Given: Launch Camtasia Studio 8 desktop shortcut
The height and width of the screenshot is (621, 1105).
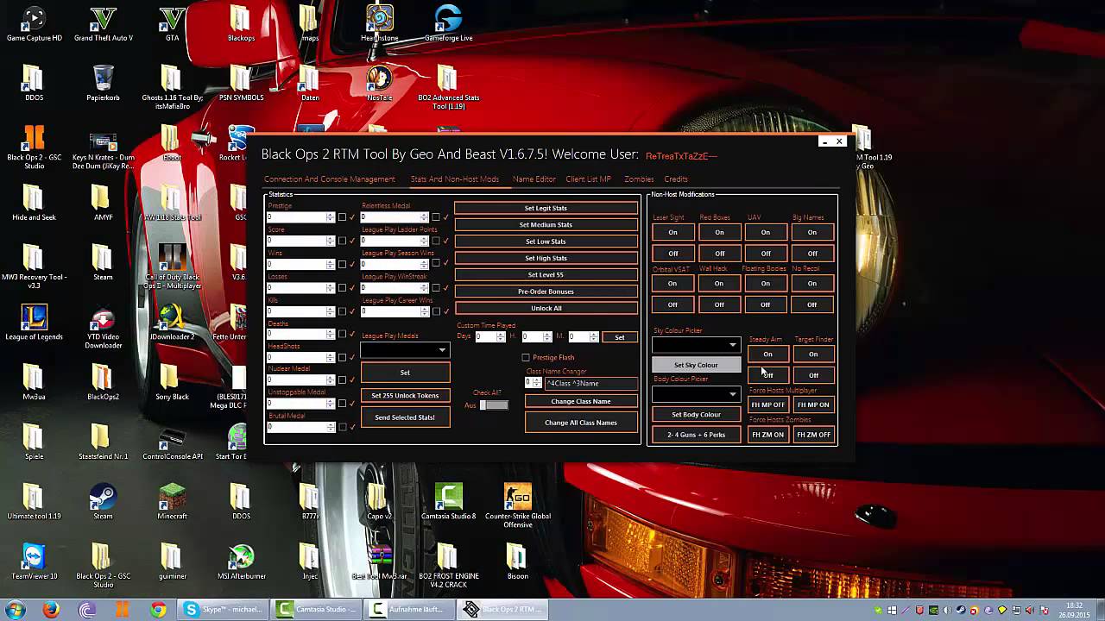Looking at the screenshot, I should [x=448, y=502].
